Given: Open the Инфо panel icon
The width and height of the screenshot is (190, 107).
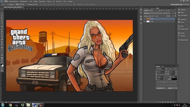Looking at the screenshot, I should (179, 12).
